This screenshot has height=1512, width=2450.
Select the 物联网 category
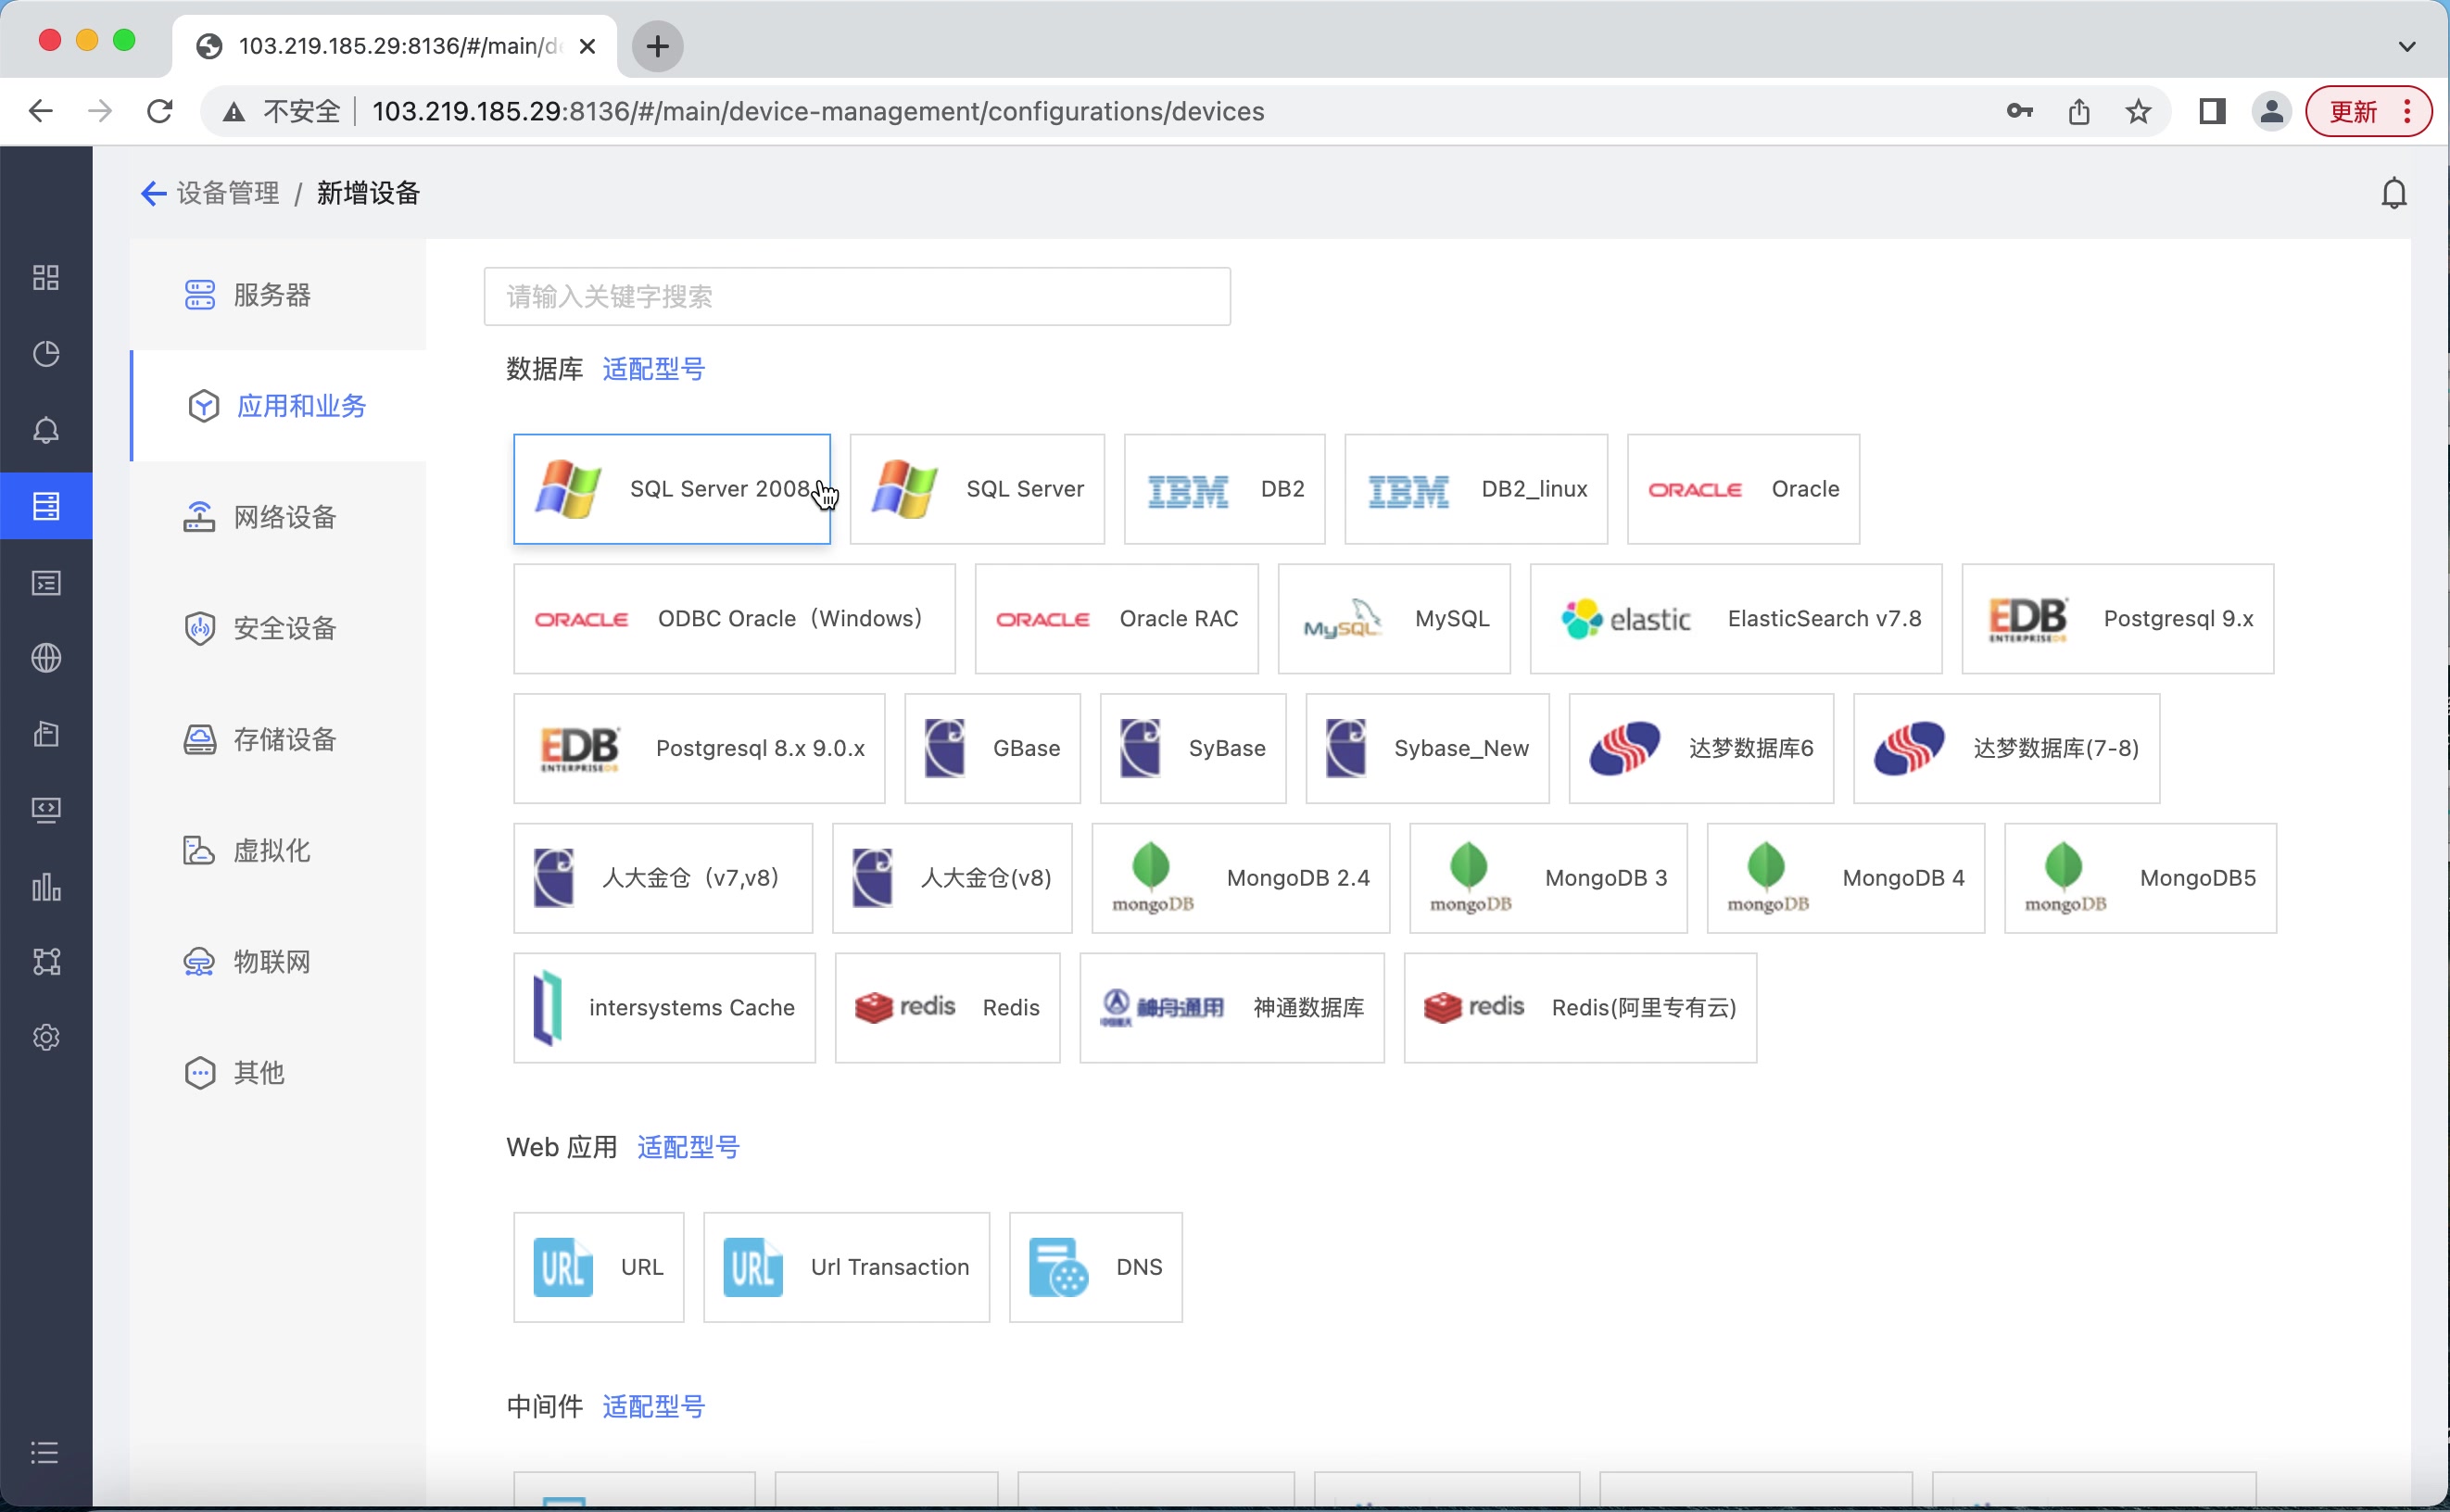point(278,961)
